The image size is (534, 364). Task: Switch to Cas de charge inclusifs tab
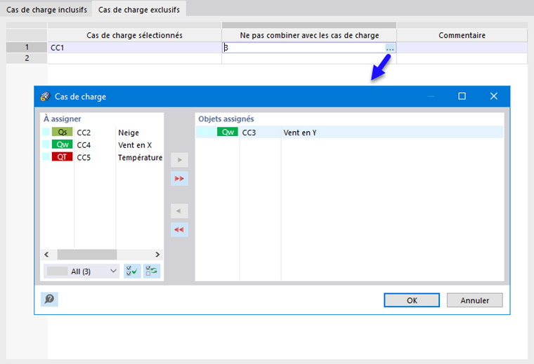tap(46, 10)
